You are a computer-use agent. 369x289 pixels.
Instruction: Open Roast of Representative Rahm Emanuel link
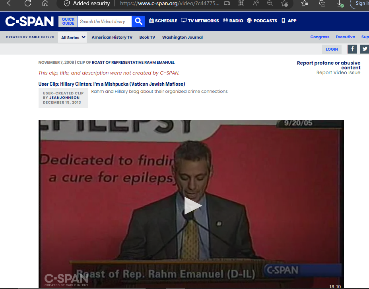pyautogui.click(x=133, y=63)
